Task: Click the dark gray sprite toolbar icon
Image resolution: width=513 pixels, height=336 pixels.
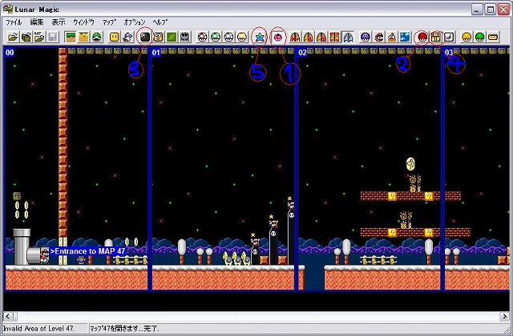Action: pyautogui.click(x=185, y=38)
